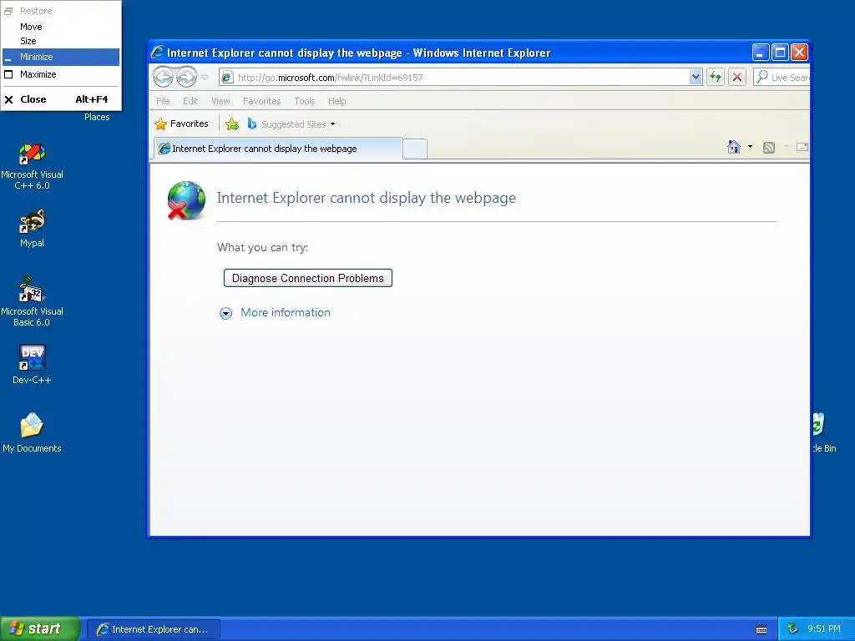Expand the More information section arrow
This screenshot has width=855, height=641.
point(225,313)
